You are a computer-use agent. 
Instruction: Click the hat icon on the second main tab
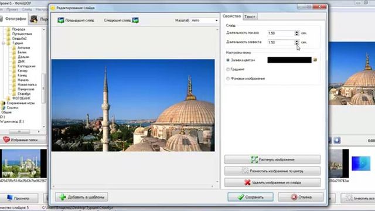pos(34,19)
